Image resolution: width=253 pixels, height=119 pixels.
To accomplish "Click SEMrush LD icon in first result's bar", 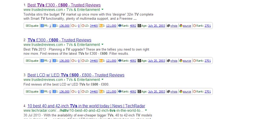I will coord(83,26).
